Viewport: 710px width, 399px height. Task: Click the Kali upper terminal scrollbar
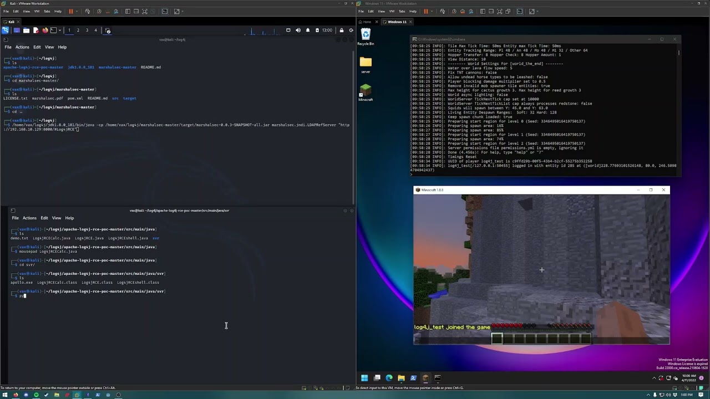pos(353,127)
